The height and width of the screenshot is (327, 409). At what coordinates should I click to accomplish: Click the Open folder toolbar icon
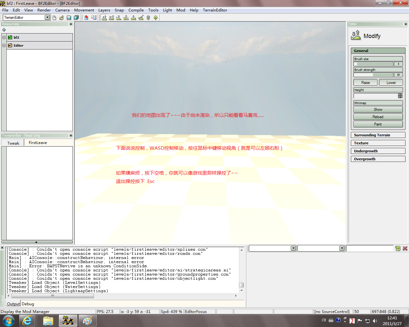tap(62, 18)
